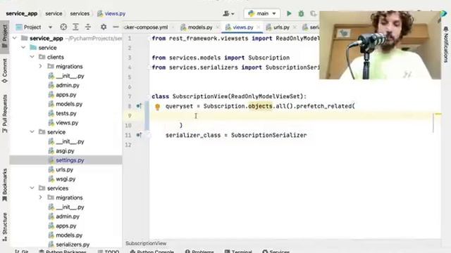Open the Bookmarks tool window
The height and width of the screenshot is (253, 451).
5,186
